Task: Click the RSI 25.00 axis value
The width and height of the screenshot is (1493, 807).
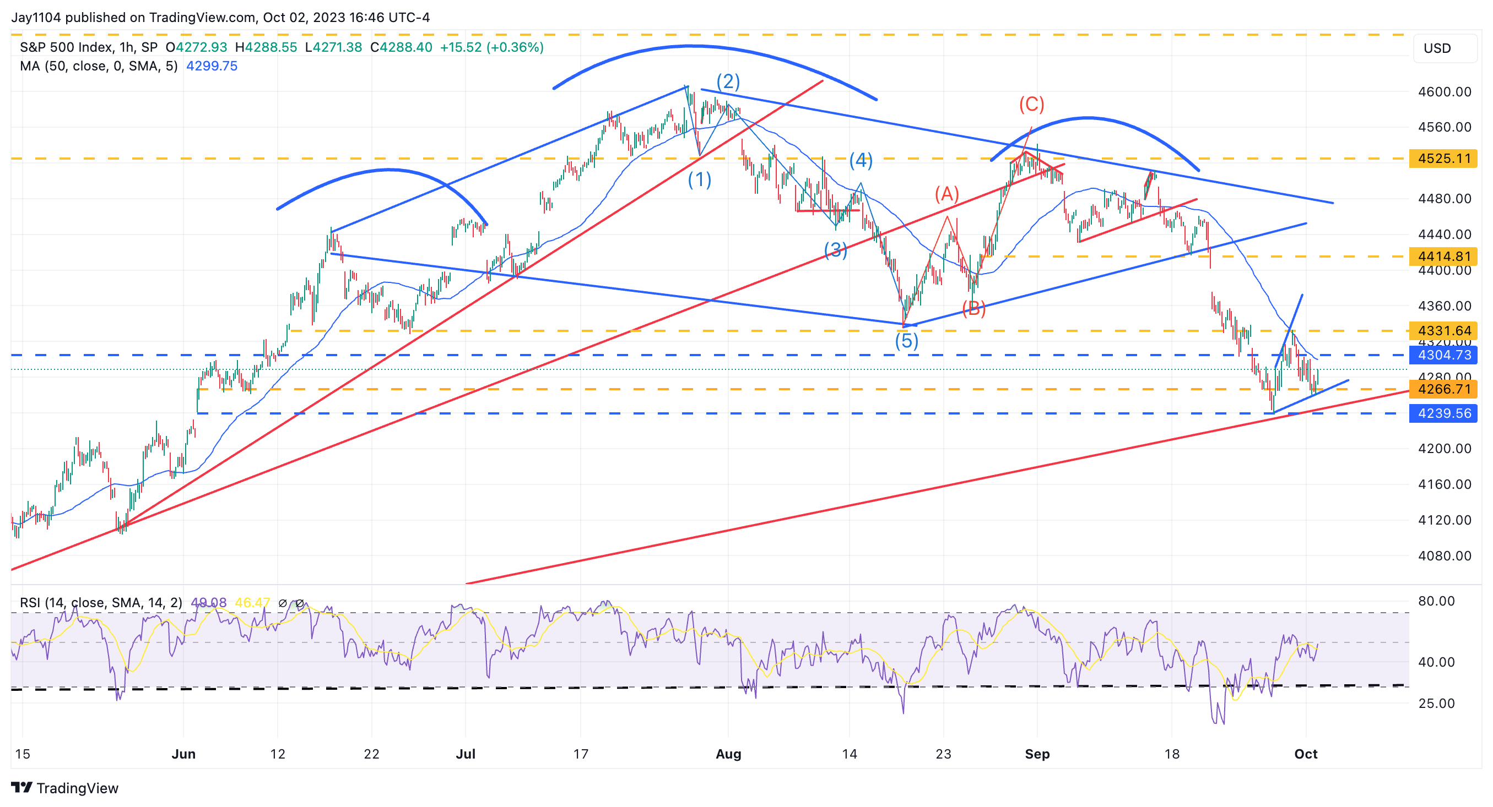Action: 1436,704
